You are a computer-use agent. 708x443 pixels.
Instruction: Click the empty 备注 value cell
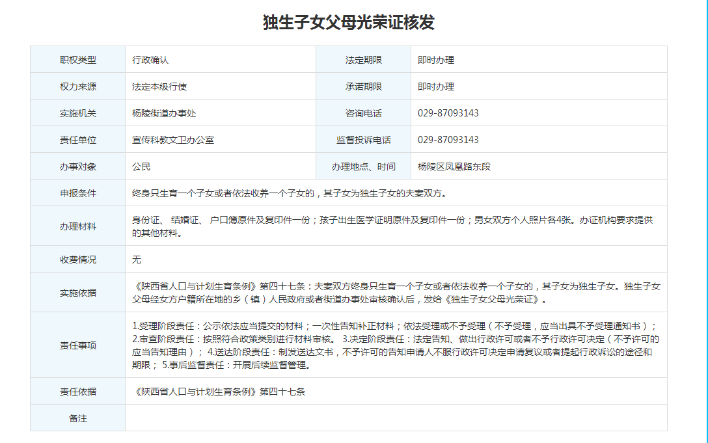(396, 418)
